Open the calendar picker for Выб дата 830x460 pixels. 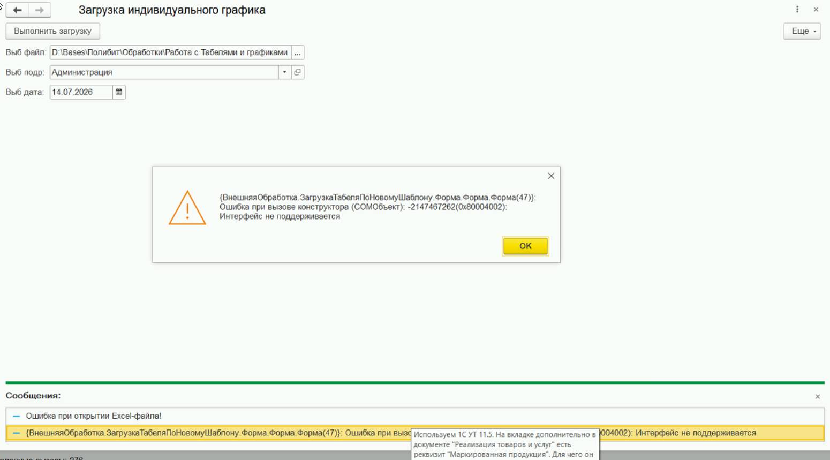click(x=119, y=92)
